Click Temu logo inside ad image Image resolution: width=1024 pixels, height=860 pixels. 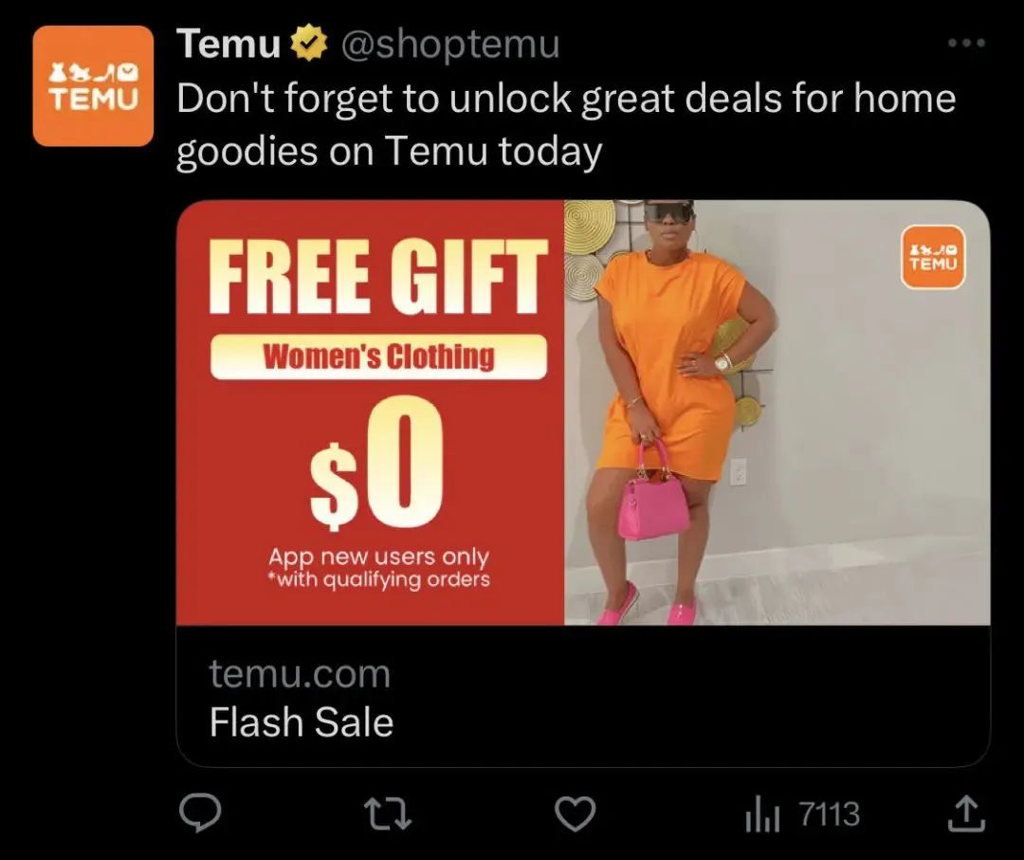click(x=933, y=257)
